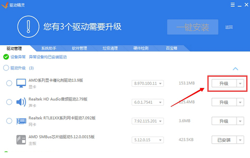Switch to the 硬件检测 tab
This screenshot has height=158, width=250.
141,48
